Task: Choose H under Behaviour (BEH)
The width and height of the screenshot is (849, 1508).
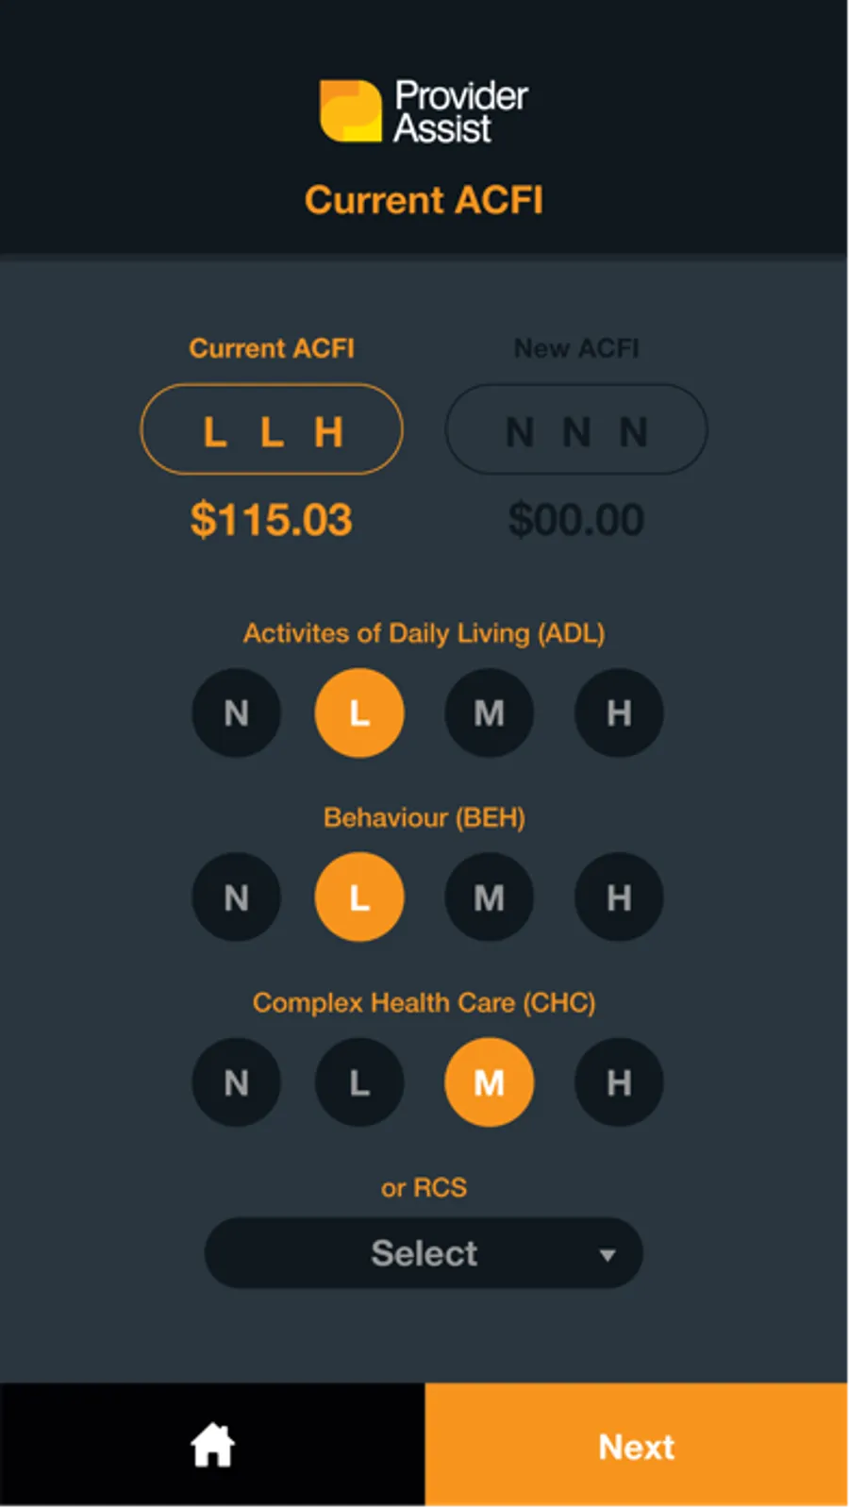Action: click(619, 897)
